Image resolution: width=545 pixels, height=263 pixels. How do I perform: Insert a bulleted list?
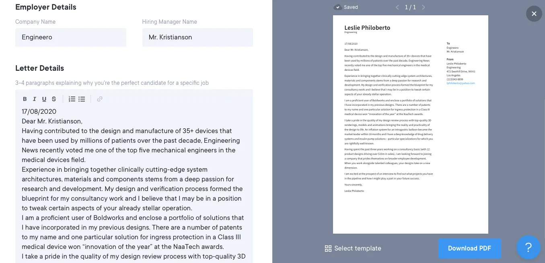[82, 99]
